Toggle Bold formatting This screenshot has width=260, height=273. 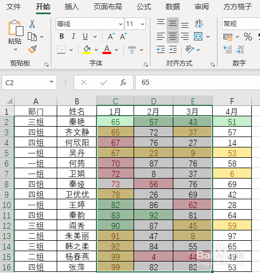tap(62, 37)
